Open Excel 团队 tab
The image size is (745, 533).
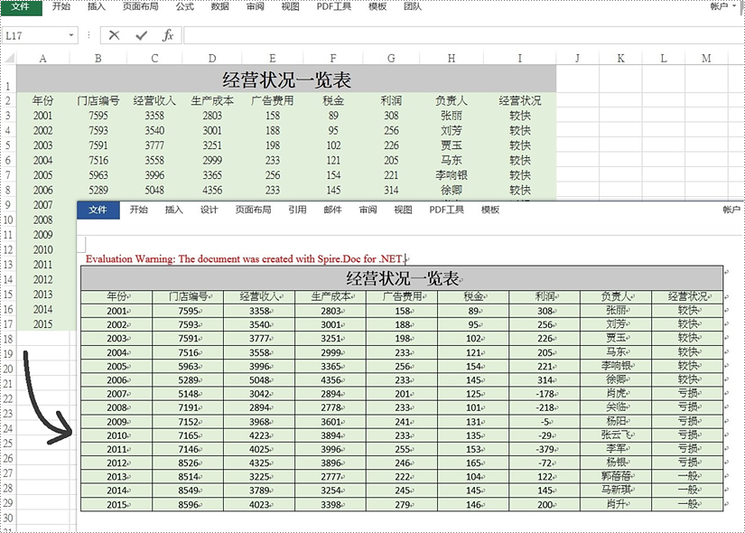pyautogui.click(x=413, y=6)
